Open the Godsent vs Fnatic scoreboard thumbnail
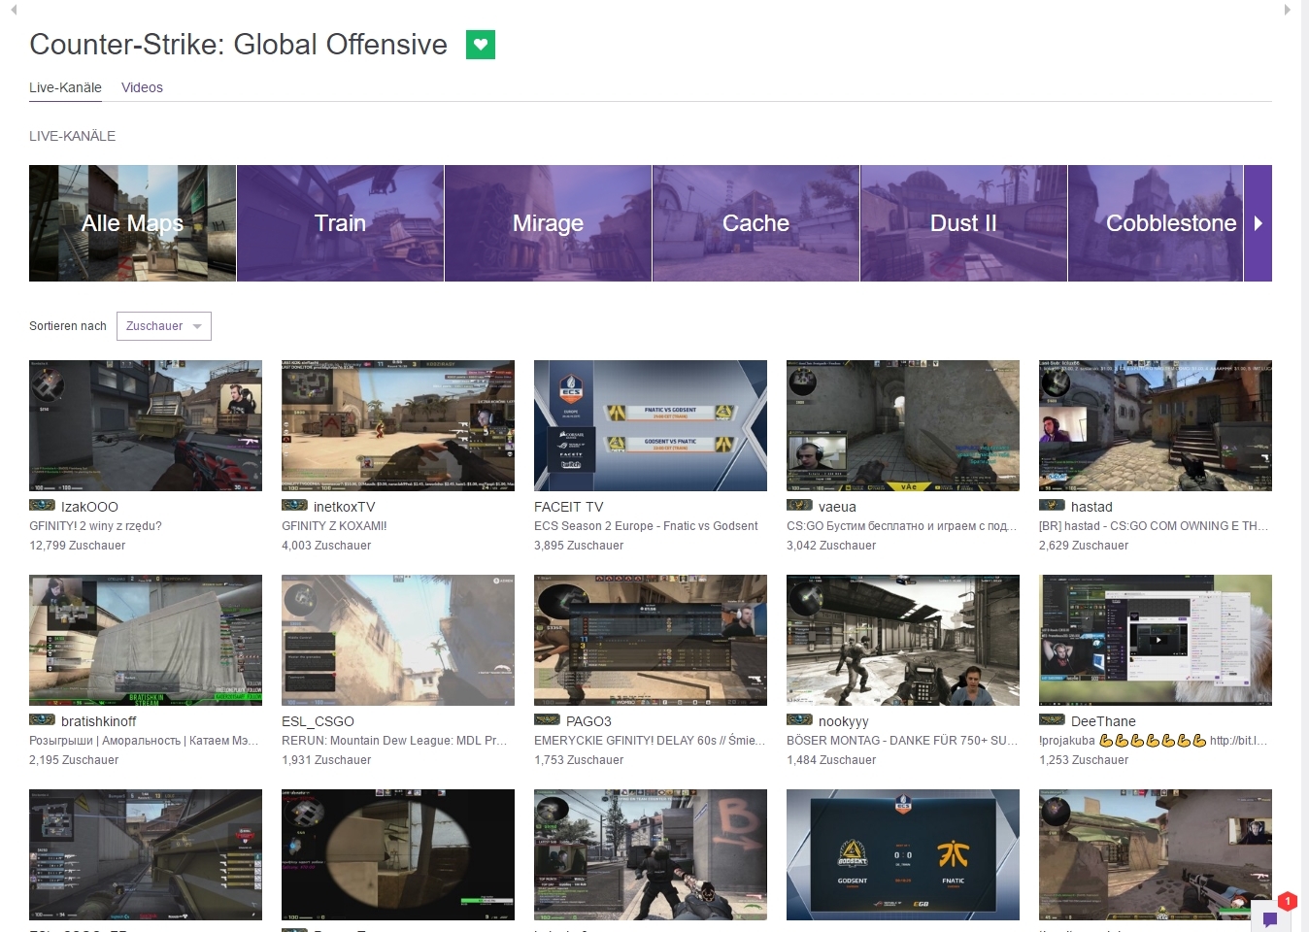The width and height of the screenshot is (1309, 932). tap(903, 854)
